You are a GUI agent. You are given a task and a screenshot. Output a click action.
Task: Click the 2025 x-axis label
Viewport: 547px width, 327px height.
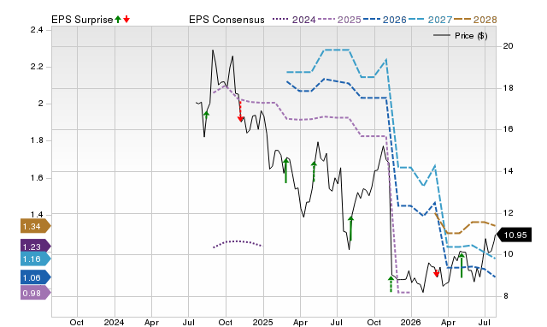(262, 322)
